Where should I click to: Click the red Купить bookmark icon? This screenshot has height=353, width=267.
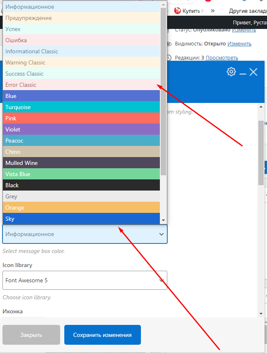coord(178,11)
